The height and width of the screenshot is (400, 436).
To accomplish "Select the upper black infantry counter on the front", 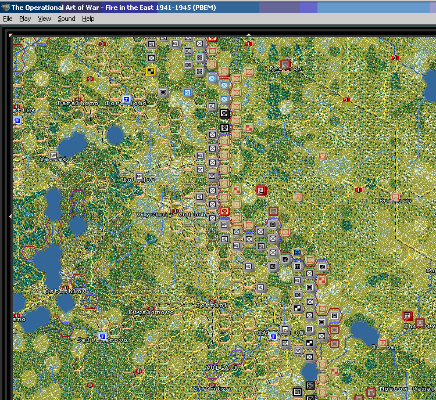I will click(x=224, y=113).
